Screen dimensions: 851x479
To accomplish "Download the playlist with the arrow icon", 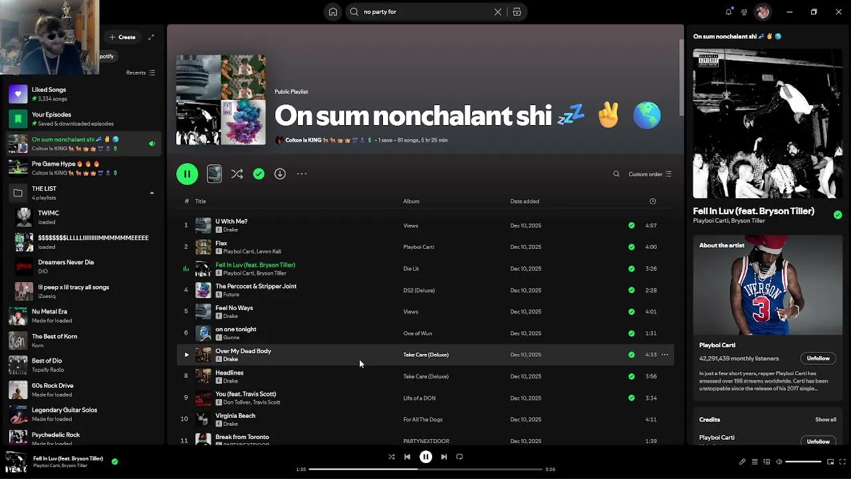I will 280,174.
